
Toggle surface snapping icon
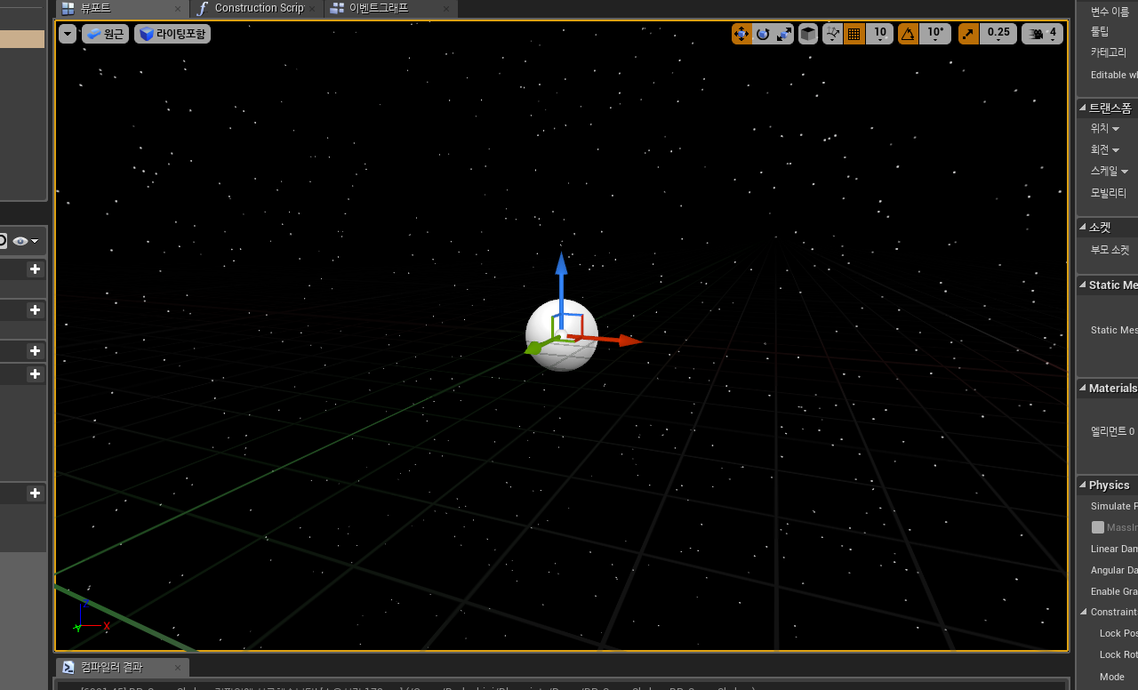pos(833,34)
